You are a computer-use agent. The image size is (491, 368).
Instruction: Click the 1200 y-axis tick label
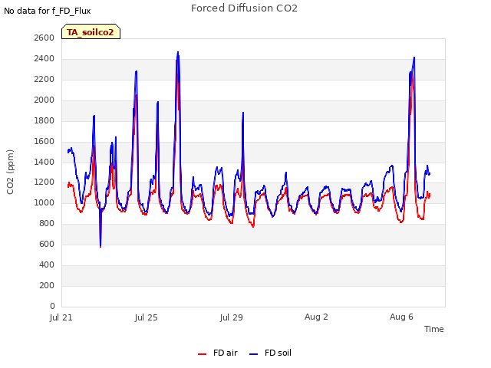tap(44, 182)
